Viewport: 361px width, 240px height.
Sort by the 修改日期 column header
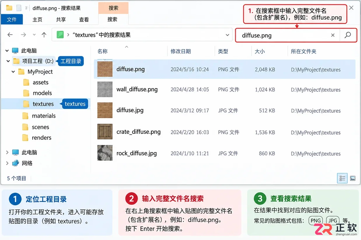[181, 51]
